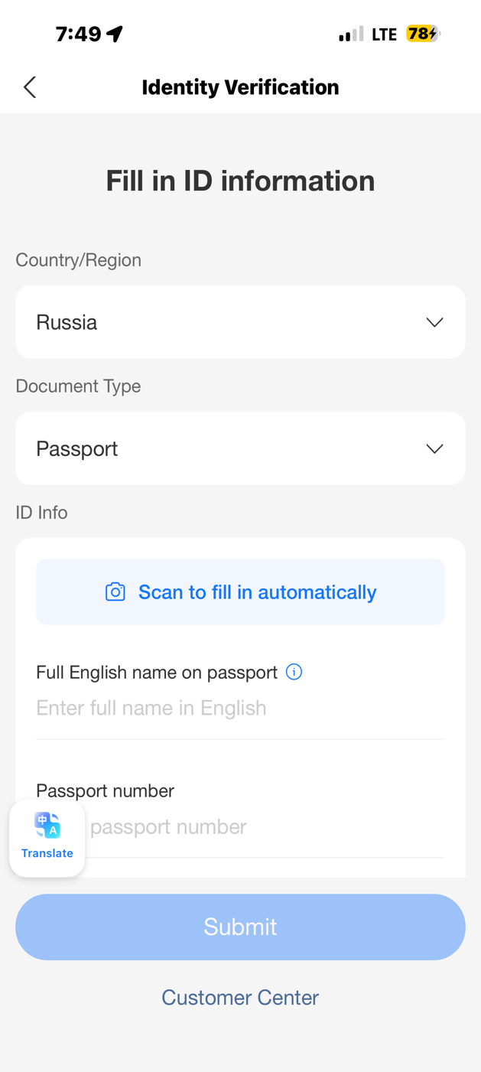Expand the Document Type chevron next to Passport
481x1072 pixels.
tap(434, 448)
